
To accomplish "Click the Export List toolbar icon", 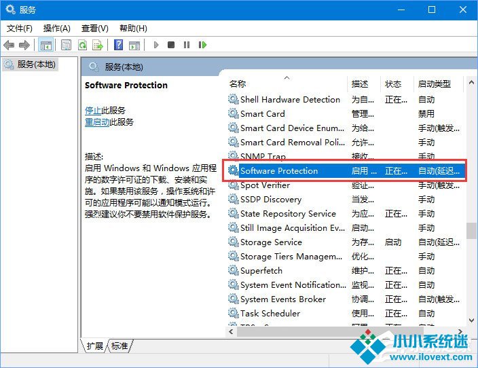I will pos(98,45).
